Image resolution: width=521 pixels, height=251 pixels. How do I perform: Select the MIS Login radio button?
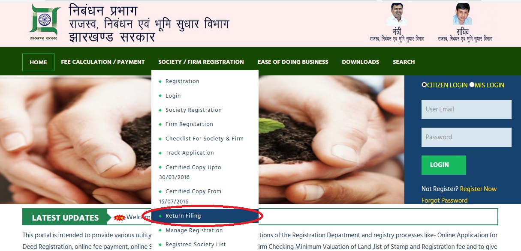[472, 85]
